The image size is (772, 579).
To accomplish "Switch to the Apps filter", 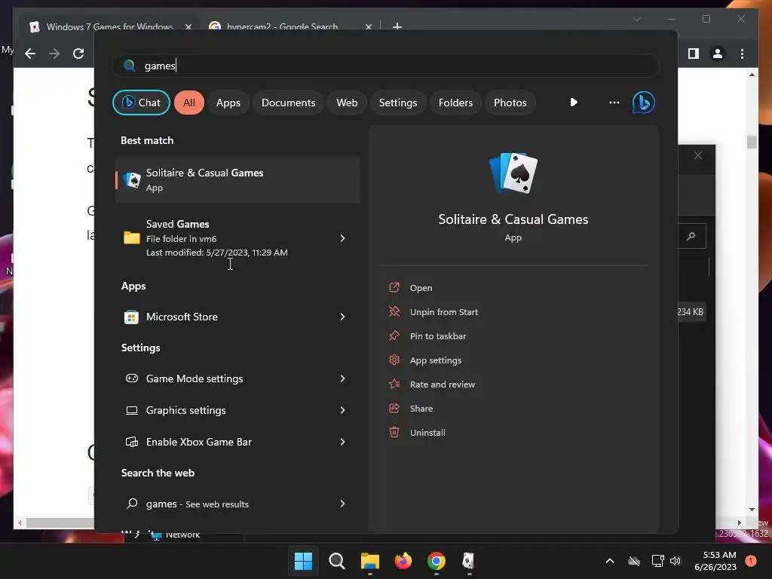I will (x=228, y=103).
